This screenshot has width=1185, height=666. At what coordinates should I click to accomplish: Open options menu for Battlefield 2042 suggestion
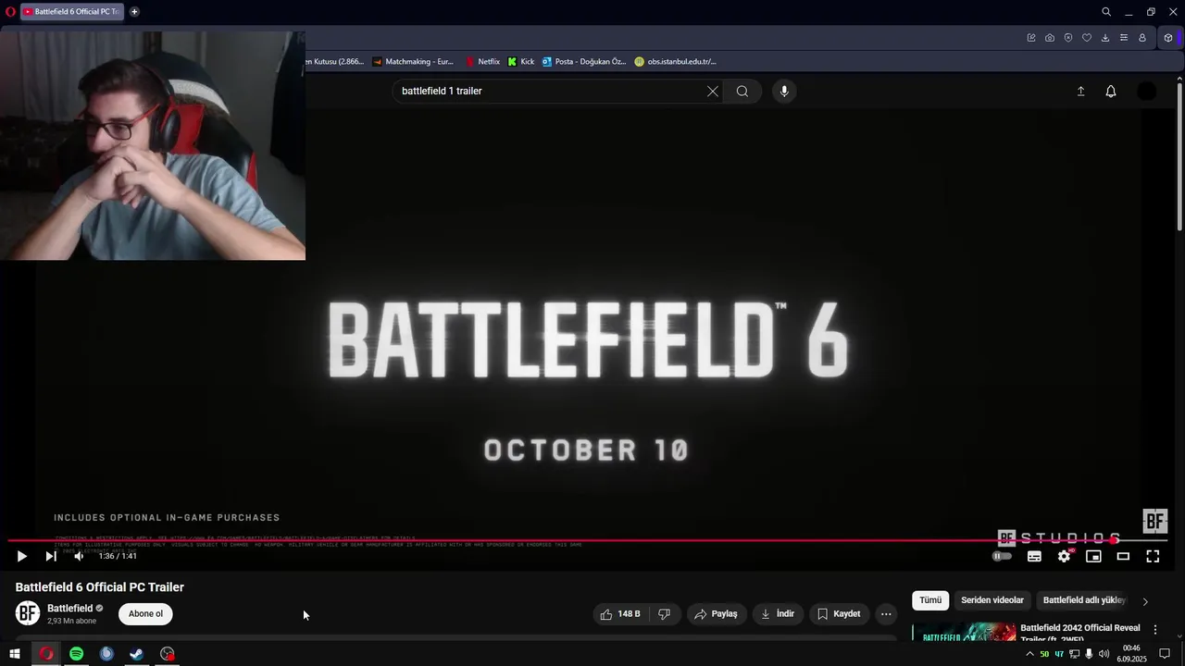pyautogui.click(x=1154, y=629)
